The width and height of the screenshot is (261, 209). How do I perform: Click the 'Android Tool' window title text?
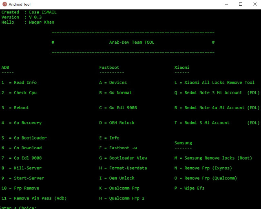(x=20, y=4)
